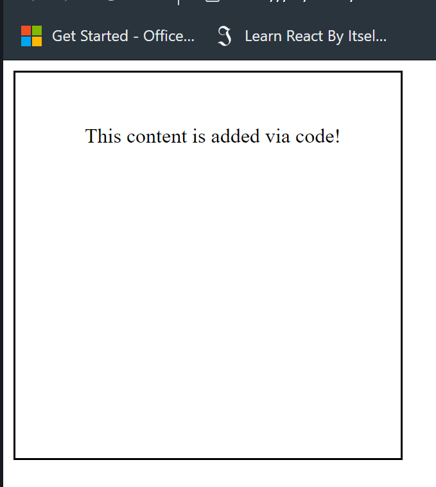This screenshot has height=487, width=436.
Task: Click the word 'added' in the paragraph
Action: [235, 136]
